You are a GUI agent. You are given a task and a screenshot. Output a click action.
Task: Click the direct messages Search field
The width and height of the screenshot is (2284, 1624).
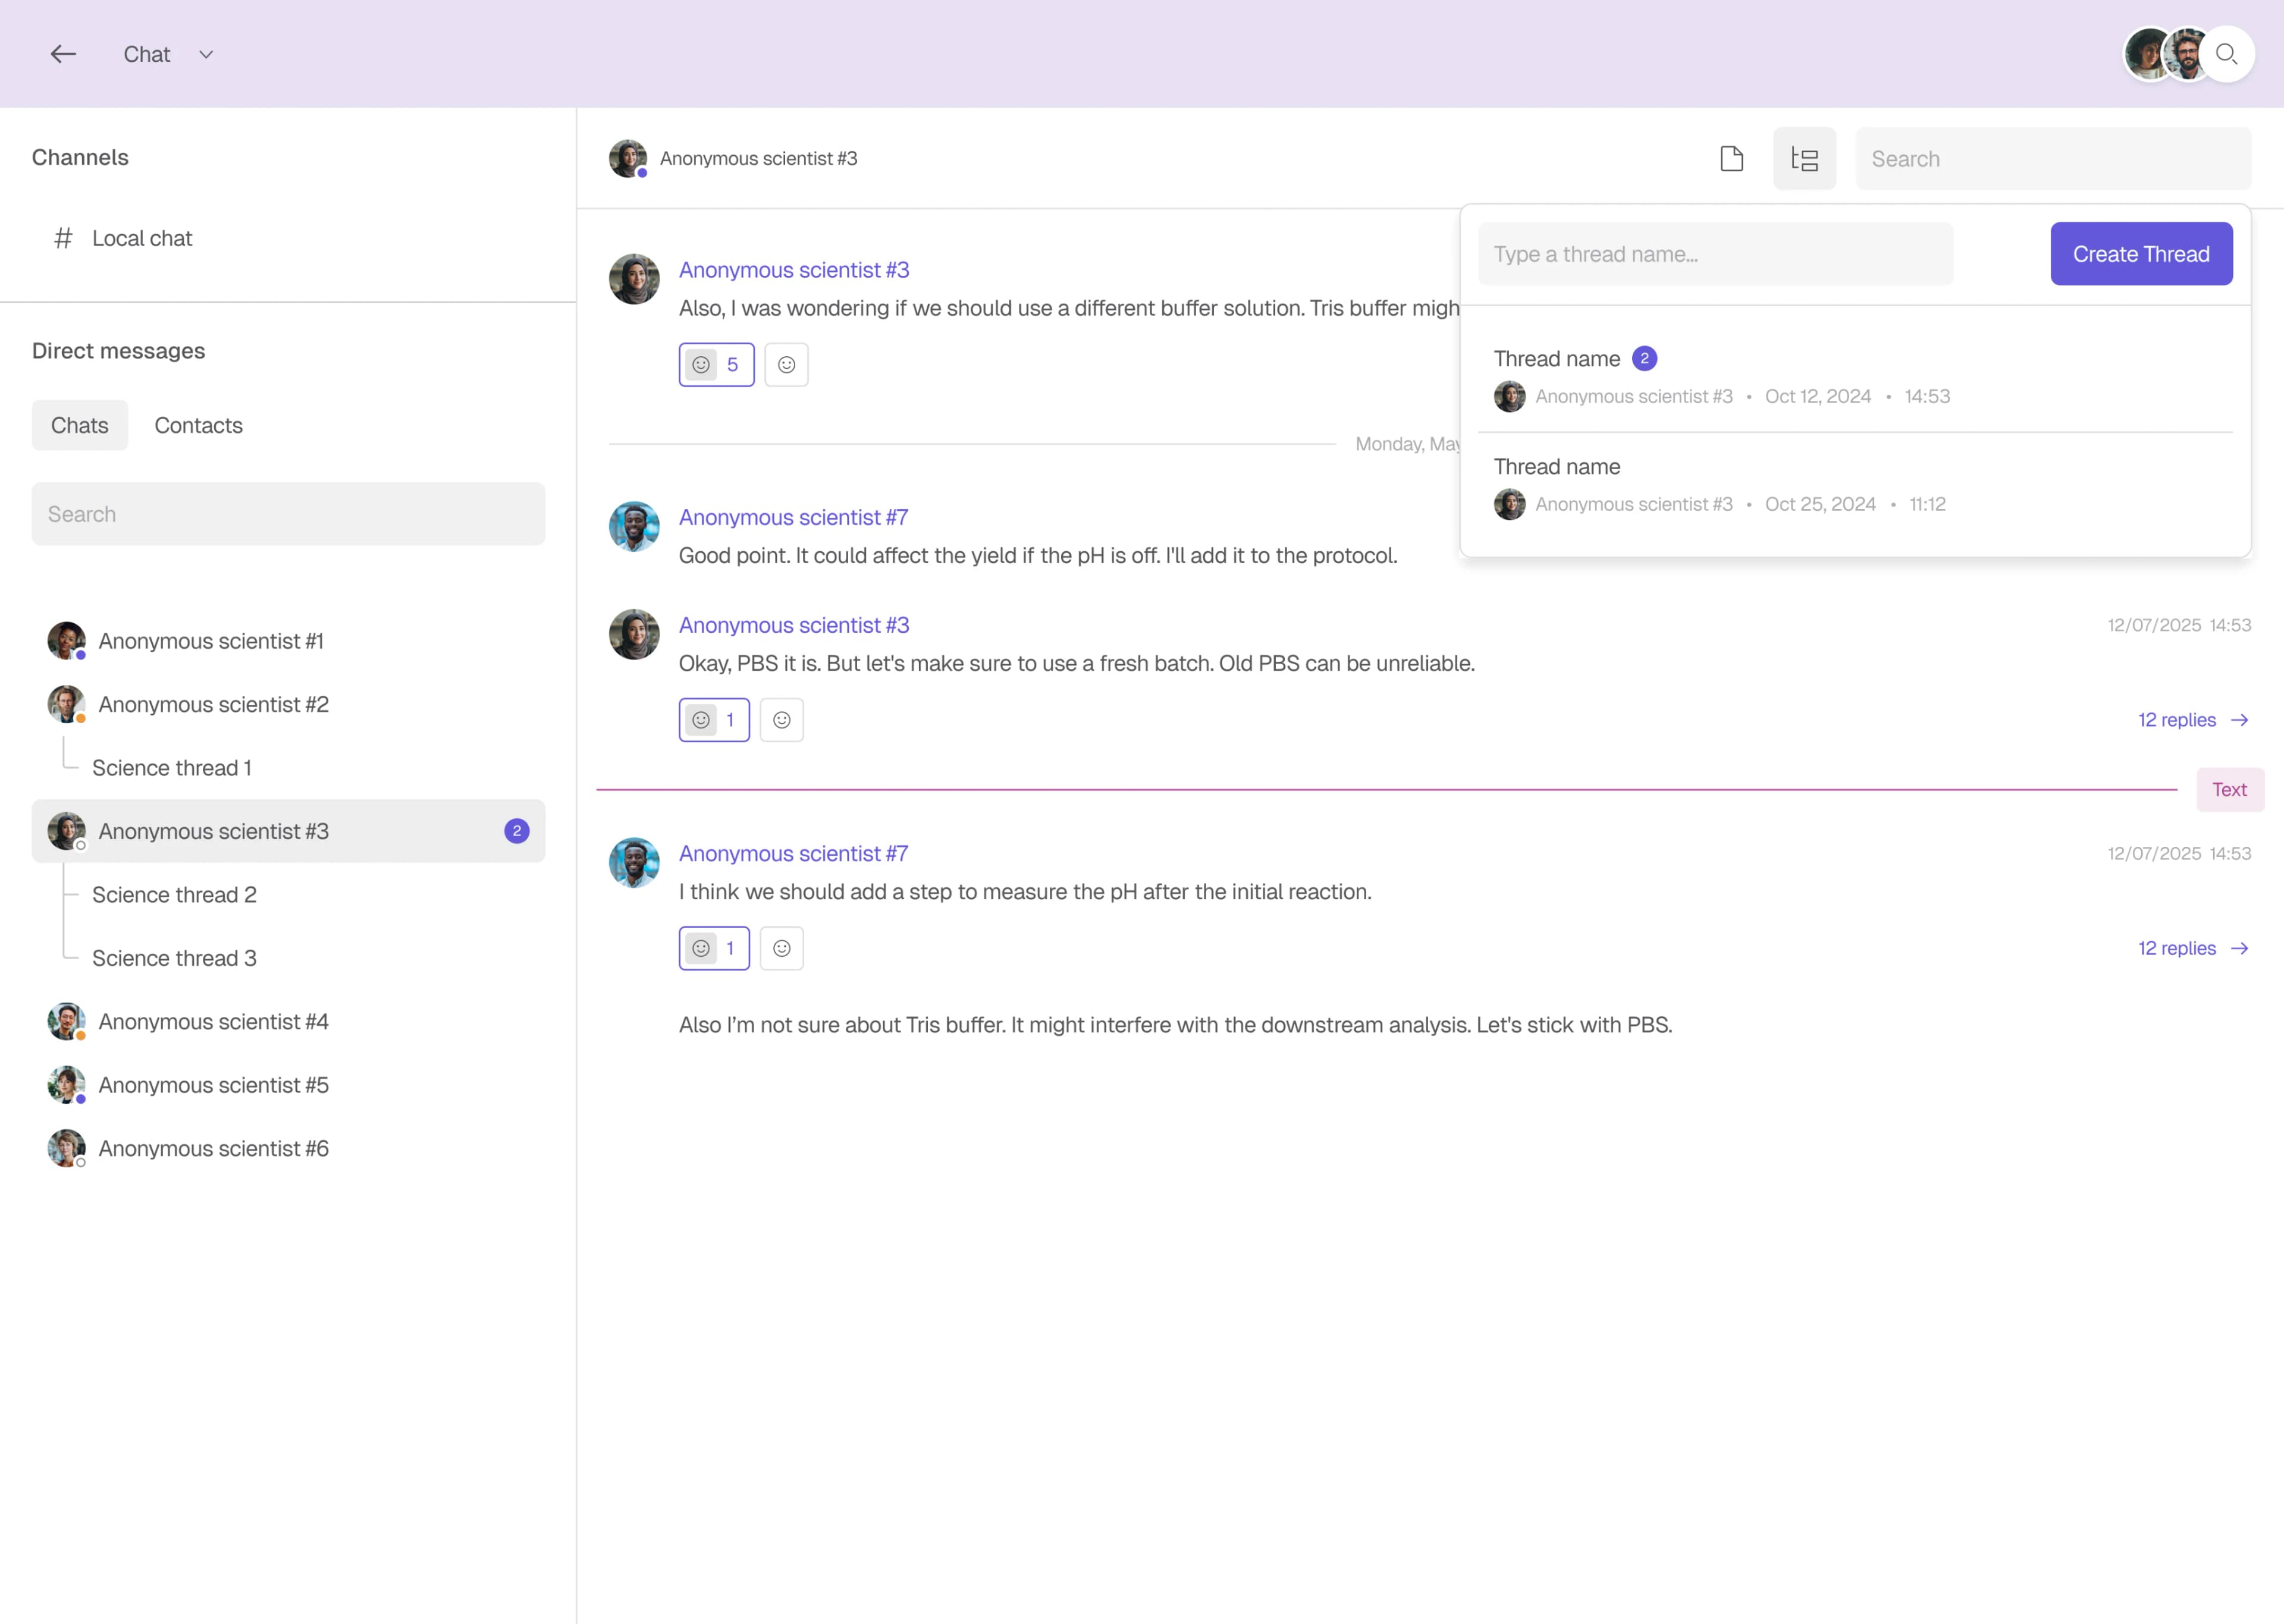288,514
